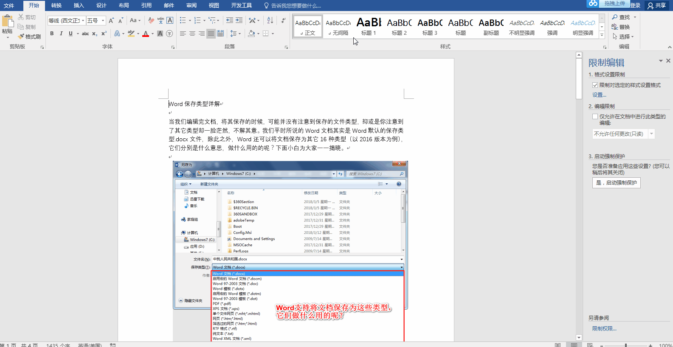
Task: Align text right
Action: point(202,34)
